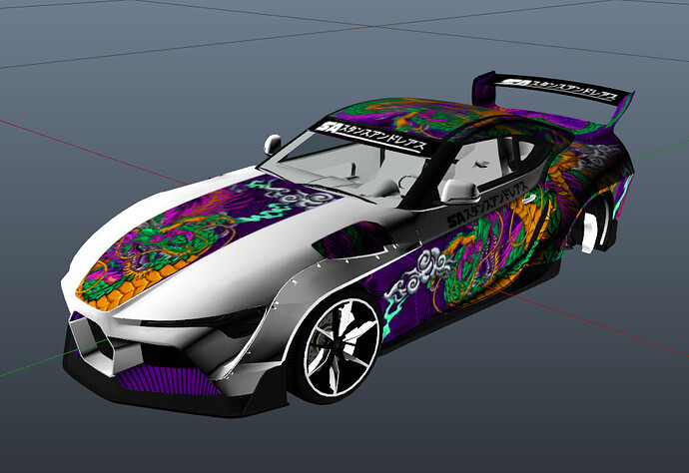
Task: Click the grey cloud decal behind front wheel
Action: [x=417, y=274]
